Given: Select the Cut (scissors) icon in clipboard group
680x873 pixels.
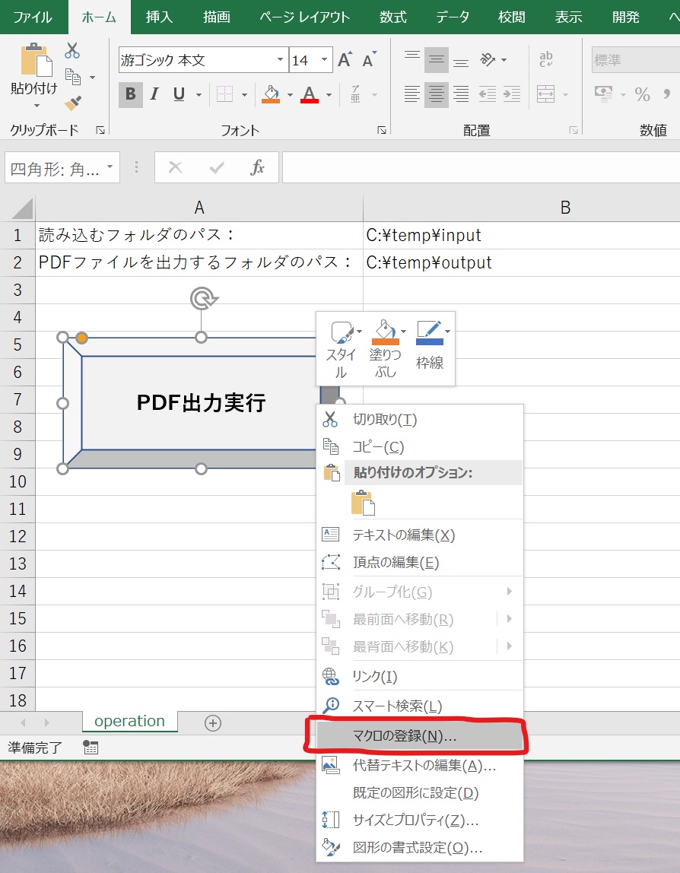Looking at the screenshot, I should (x=71, y=51).
